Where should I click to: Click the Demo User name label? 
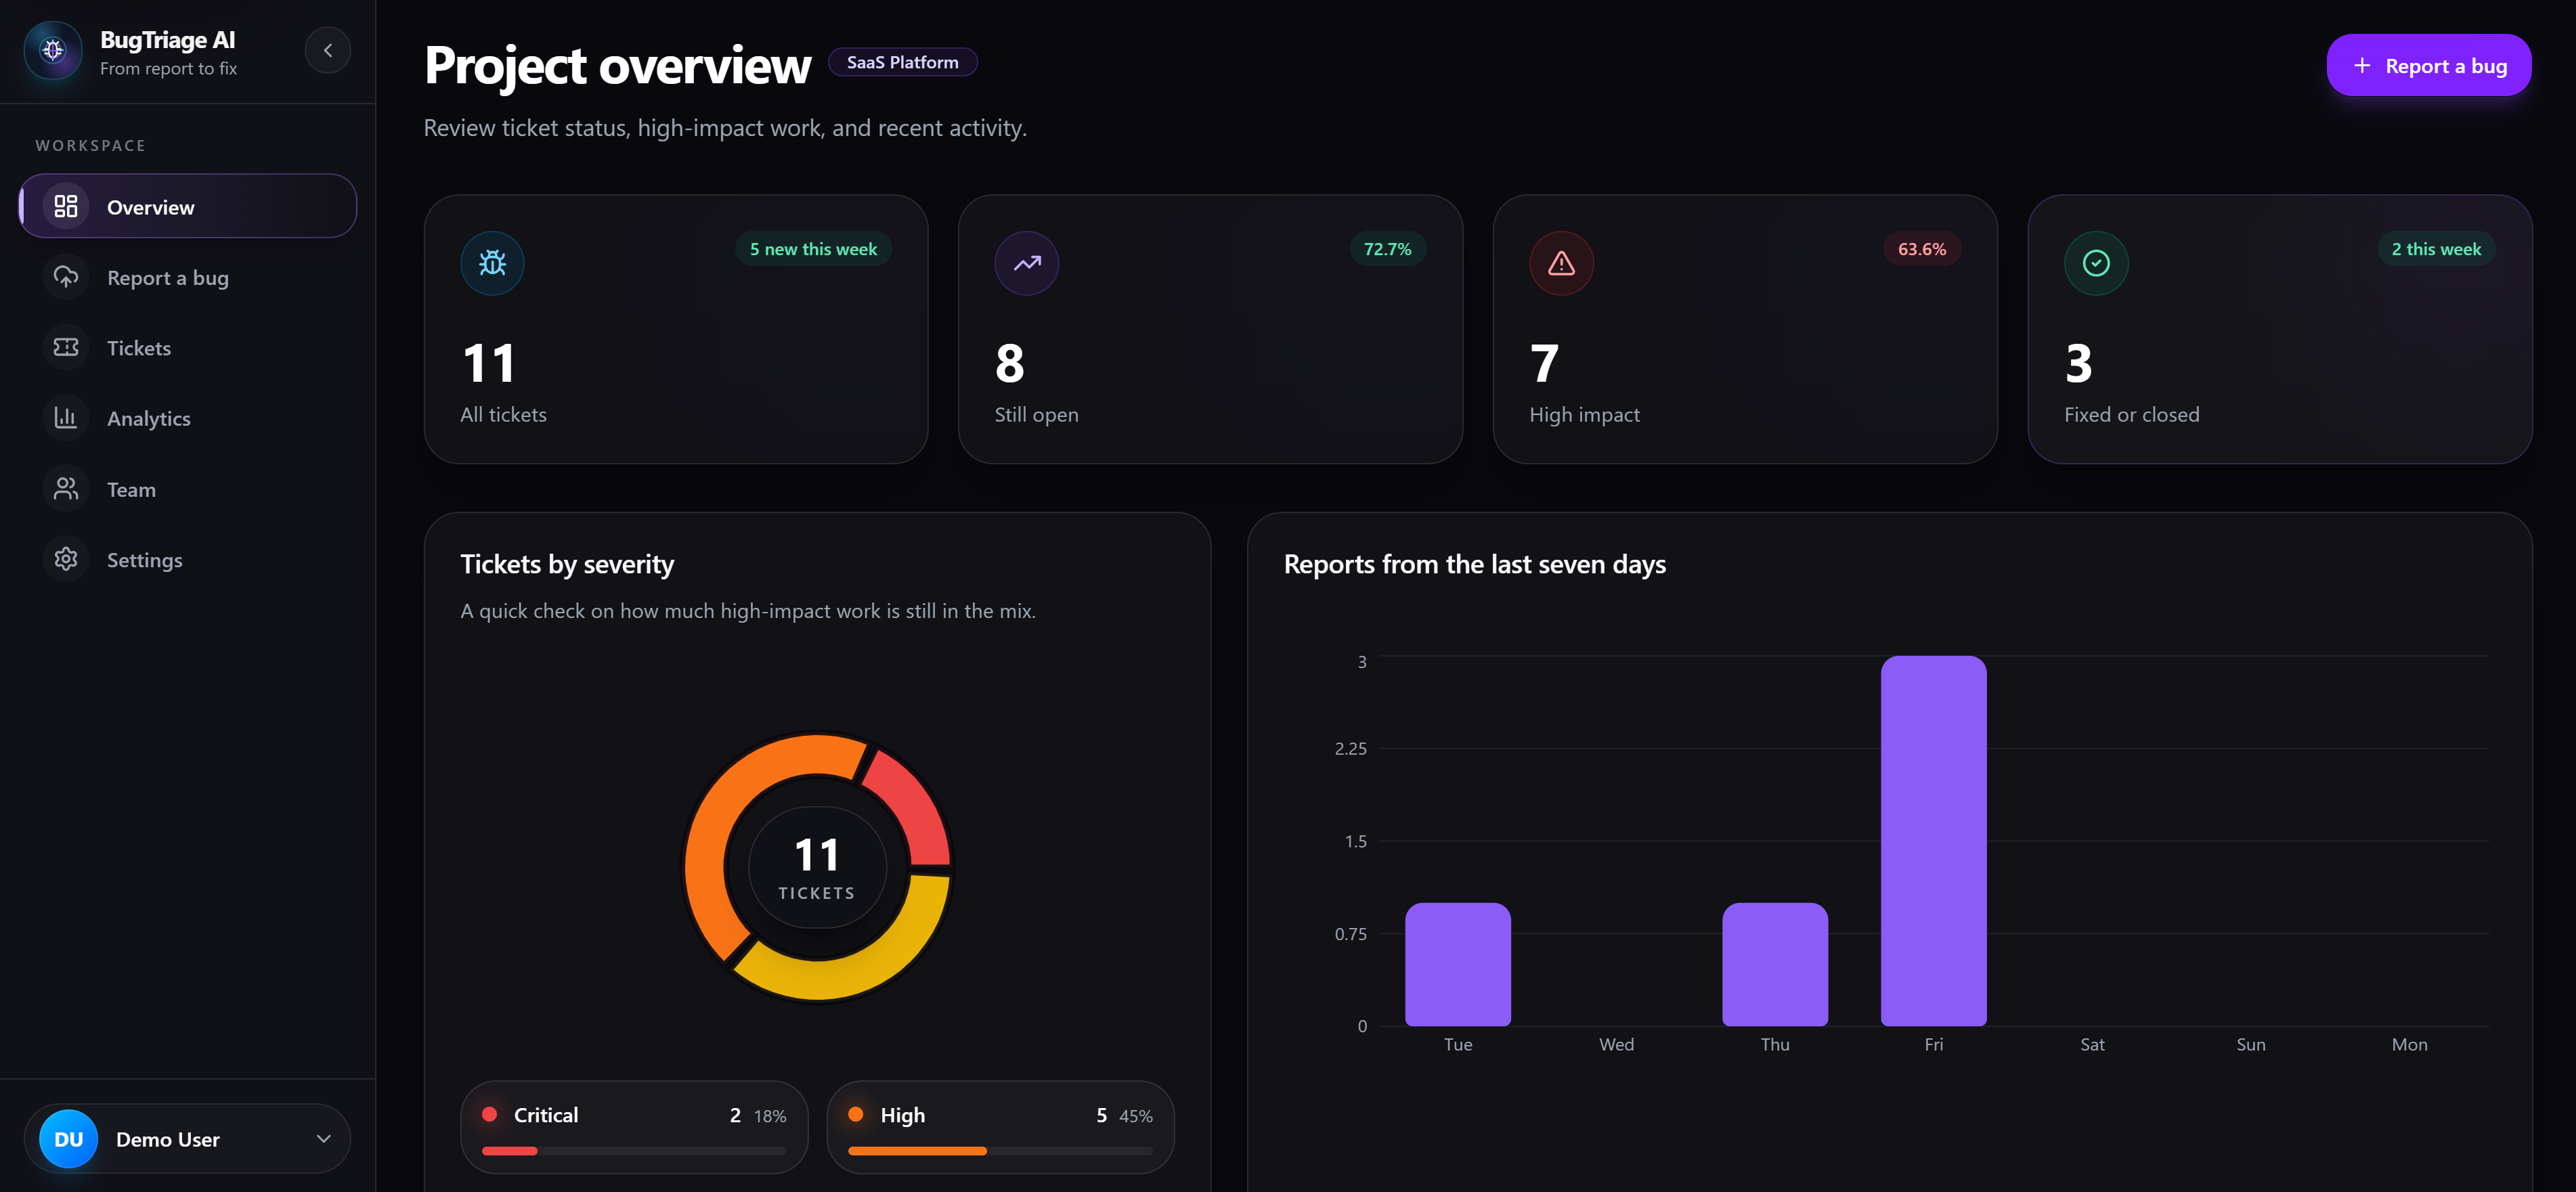pyautogui.click(x=168, y=1139)
